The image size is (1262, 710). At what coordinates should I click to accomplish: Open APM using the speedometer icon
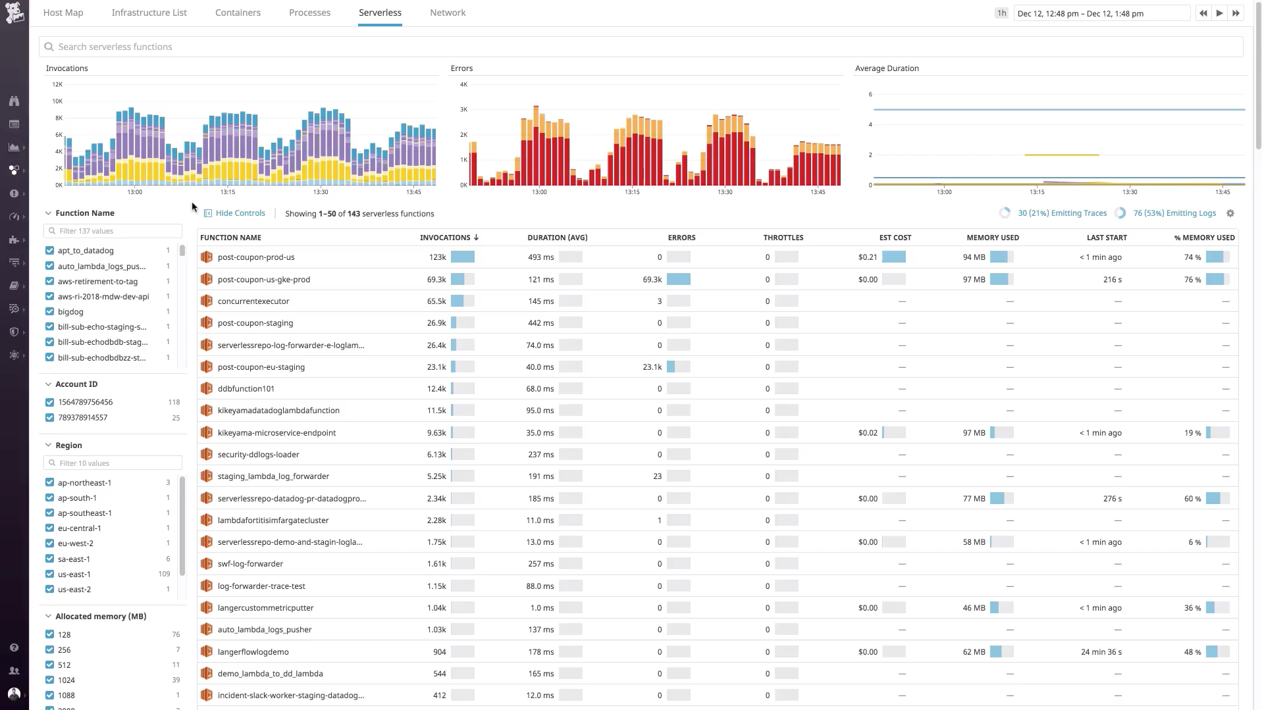click(14, 216)
